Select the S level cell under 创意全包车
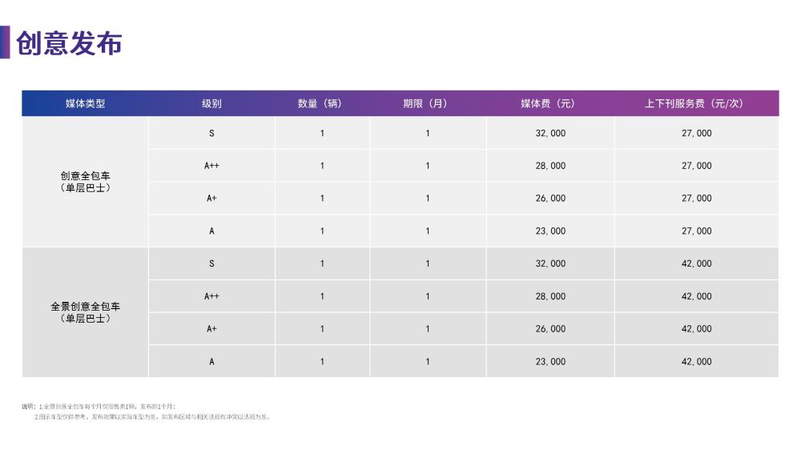Image resolution: width=801 pixels, height=450 pixels. point(211,134)
